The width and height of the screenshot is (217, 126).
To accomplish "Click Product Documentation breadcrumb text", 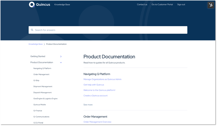I will (x=56, y=44).
